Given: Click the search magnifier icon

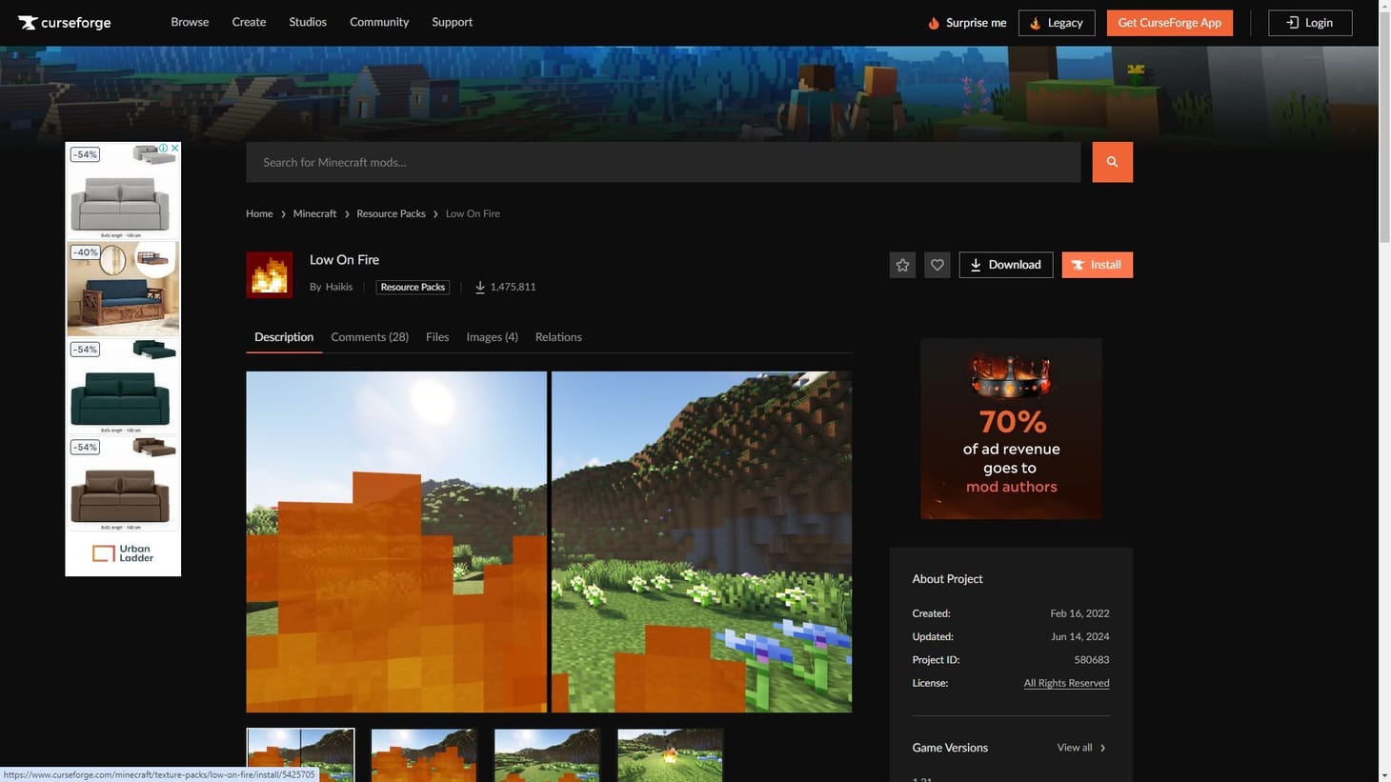Looking at the screenshot, I should 1111,161.
